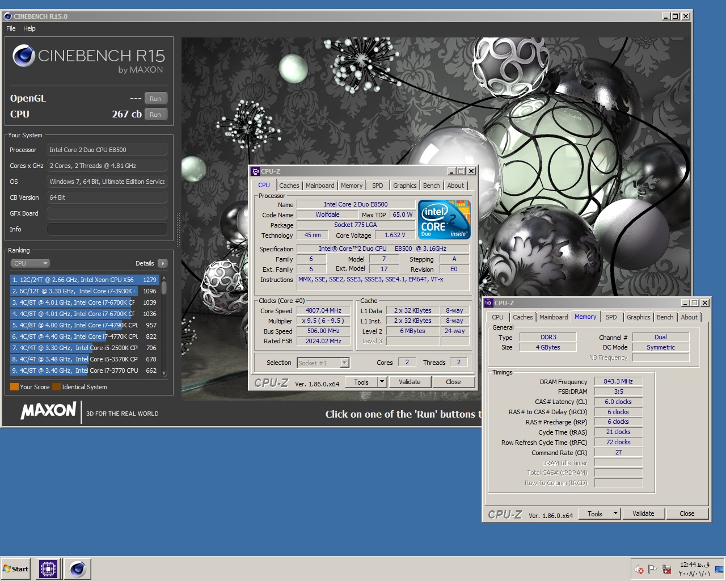The width and height of the screenshot is (726, 581).
Task: Click the MAXON logo
Action: (48, 411)
